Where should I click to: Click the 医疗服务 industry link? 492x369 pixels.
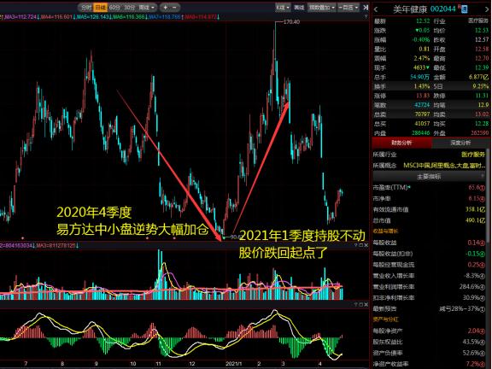pos(473,155)
